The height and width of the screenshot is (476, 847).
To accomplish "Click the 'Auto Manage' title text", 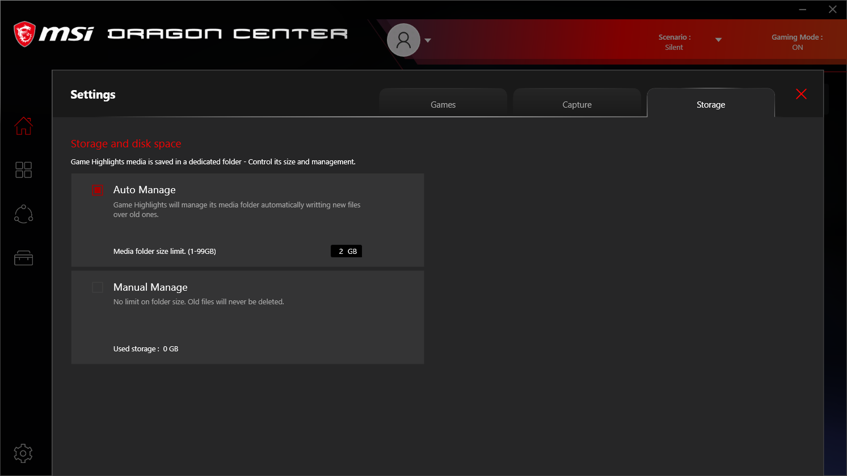I will (x=145, y=190).
